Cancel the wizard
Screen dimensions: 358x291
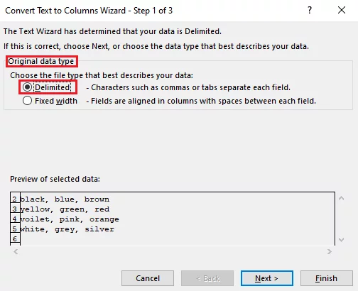click(148, 278)
